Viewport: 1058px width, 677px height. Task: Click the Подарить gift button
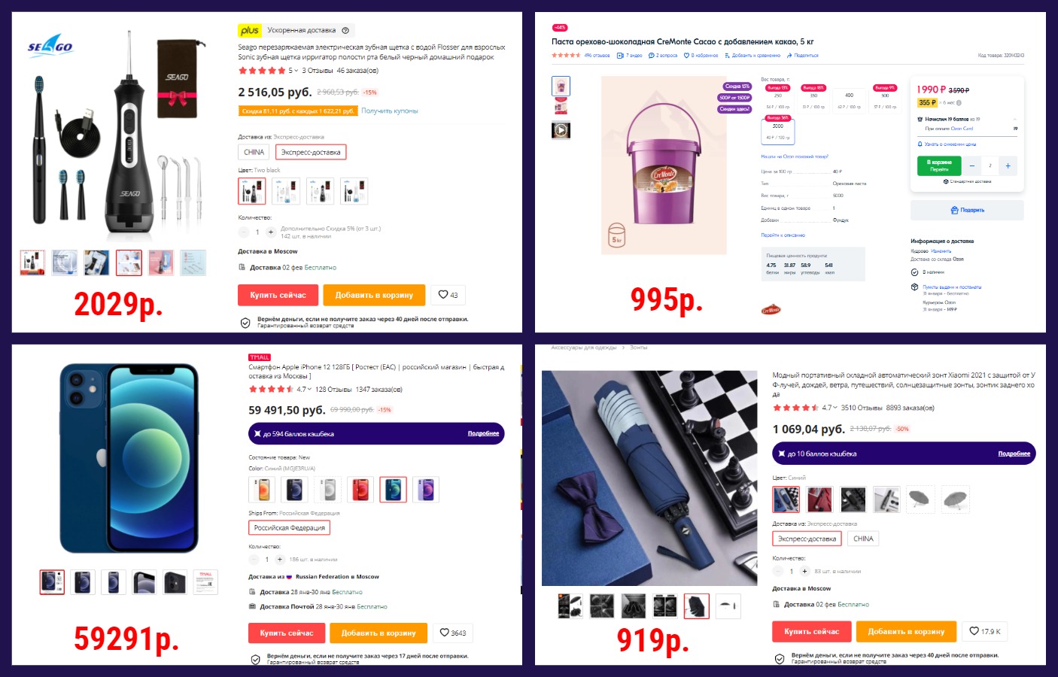tap(967, 210)
